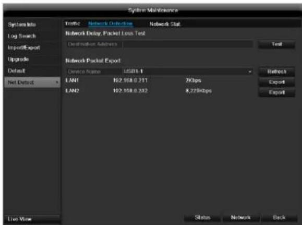
Task: Return to Live View
Action: [x=32, y=219]
